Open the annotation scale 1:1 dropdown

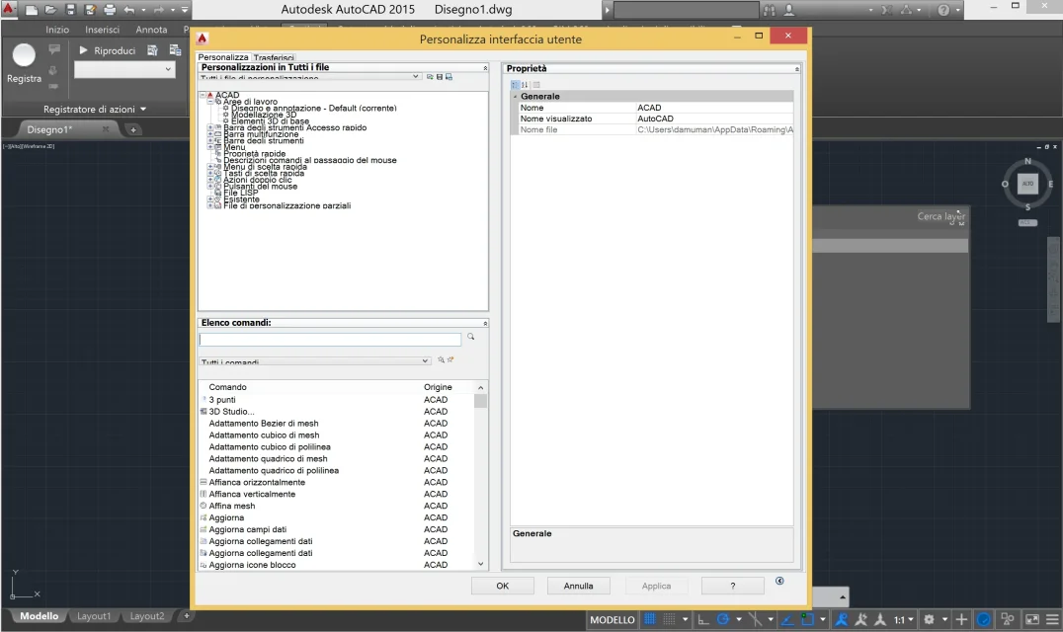[904, 619]
